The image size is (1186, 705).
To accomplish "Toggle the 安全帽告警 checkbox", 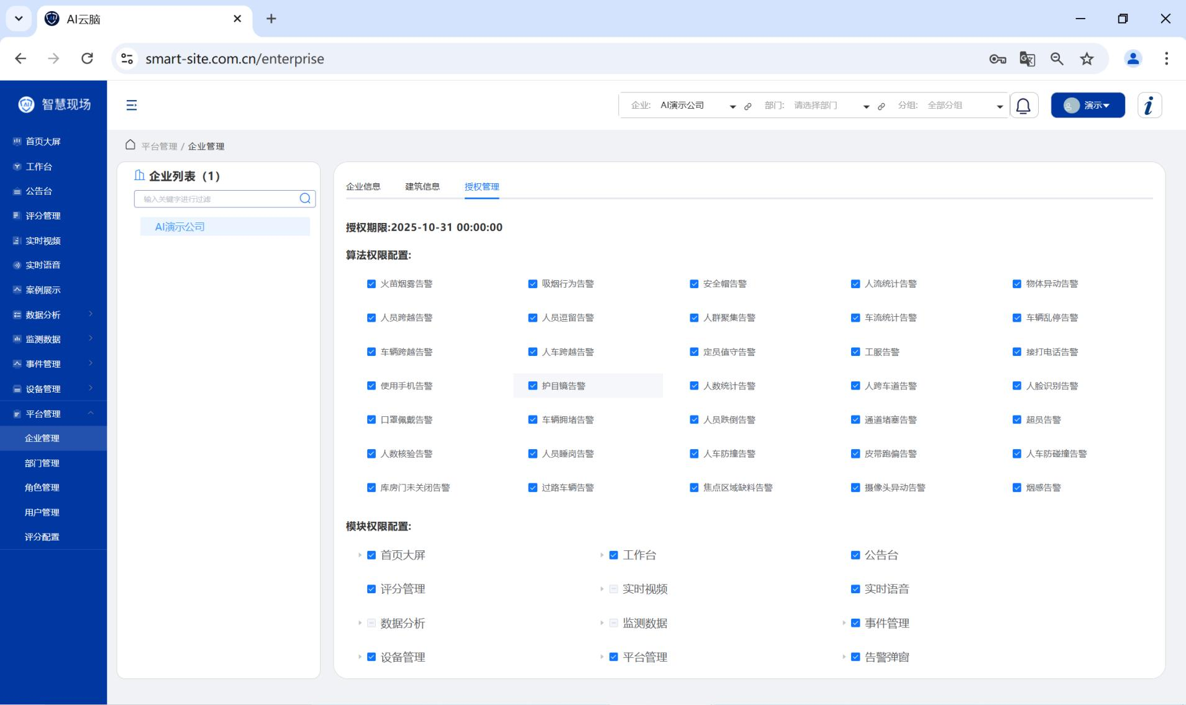I will click(x=694, y=284).
